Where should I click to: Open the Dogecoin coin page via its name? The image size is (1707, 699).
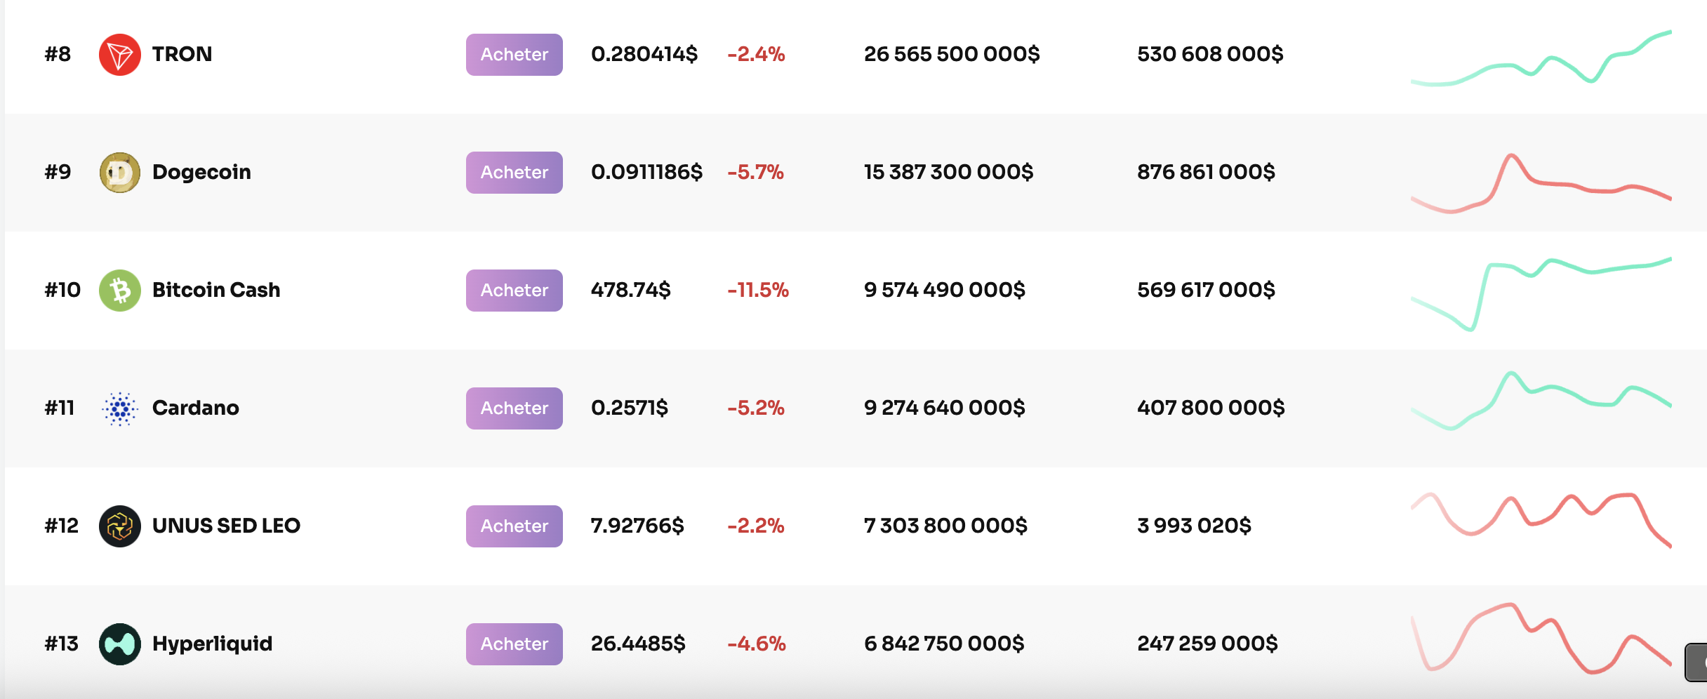coord(202,172)
